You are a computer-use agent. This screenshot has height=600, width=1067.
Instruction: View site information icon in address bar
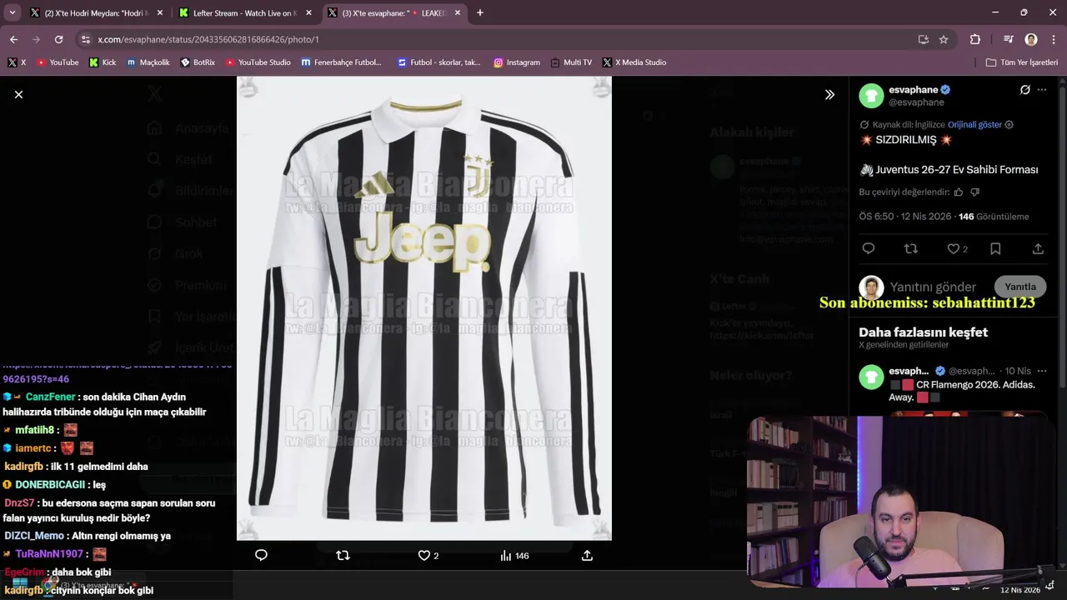tap(85, 39)
